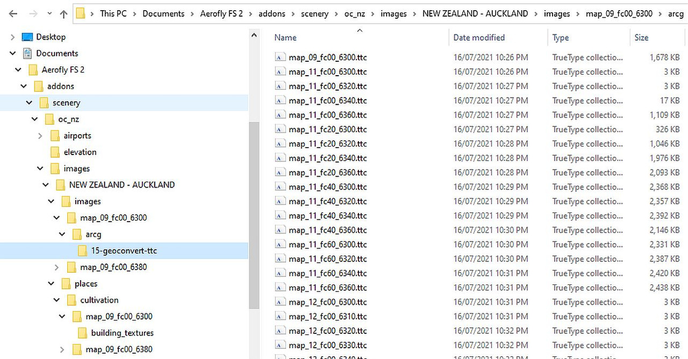
Task: Collapse the places tree node
Action: (51, 283)
